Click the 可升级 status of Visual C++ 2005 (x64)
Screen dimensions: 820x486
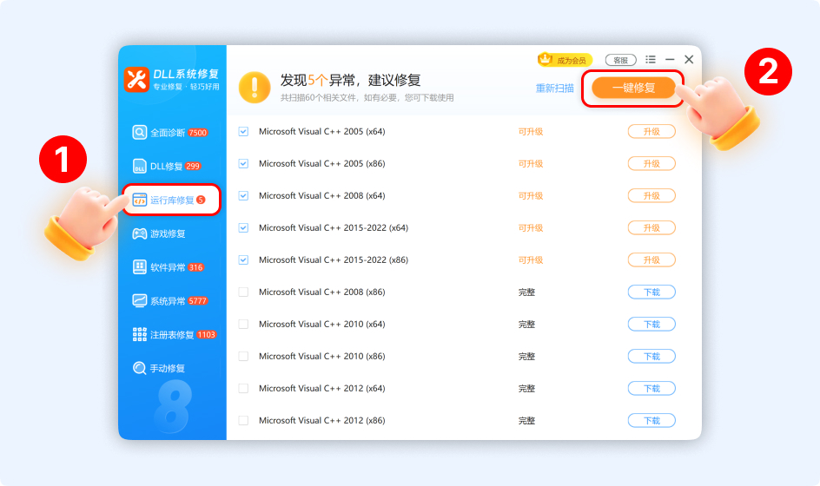tap(530, 132)
